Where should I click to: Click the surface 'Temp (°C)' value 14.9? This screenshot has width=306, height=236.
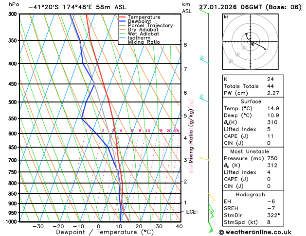273,108
